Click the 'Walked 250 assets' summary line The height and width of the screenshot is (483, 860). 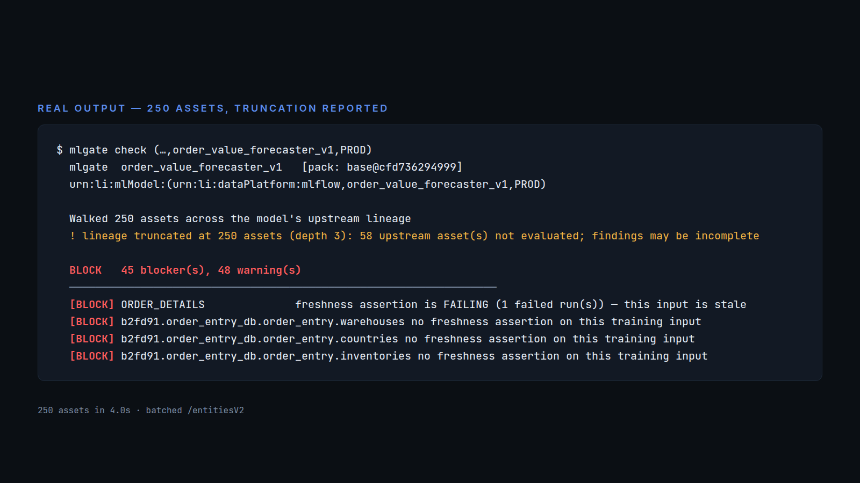(240, 218)
